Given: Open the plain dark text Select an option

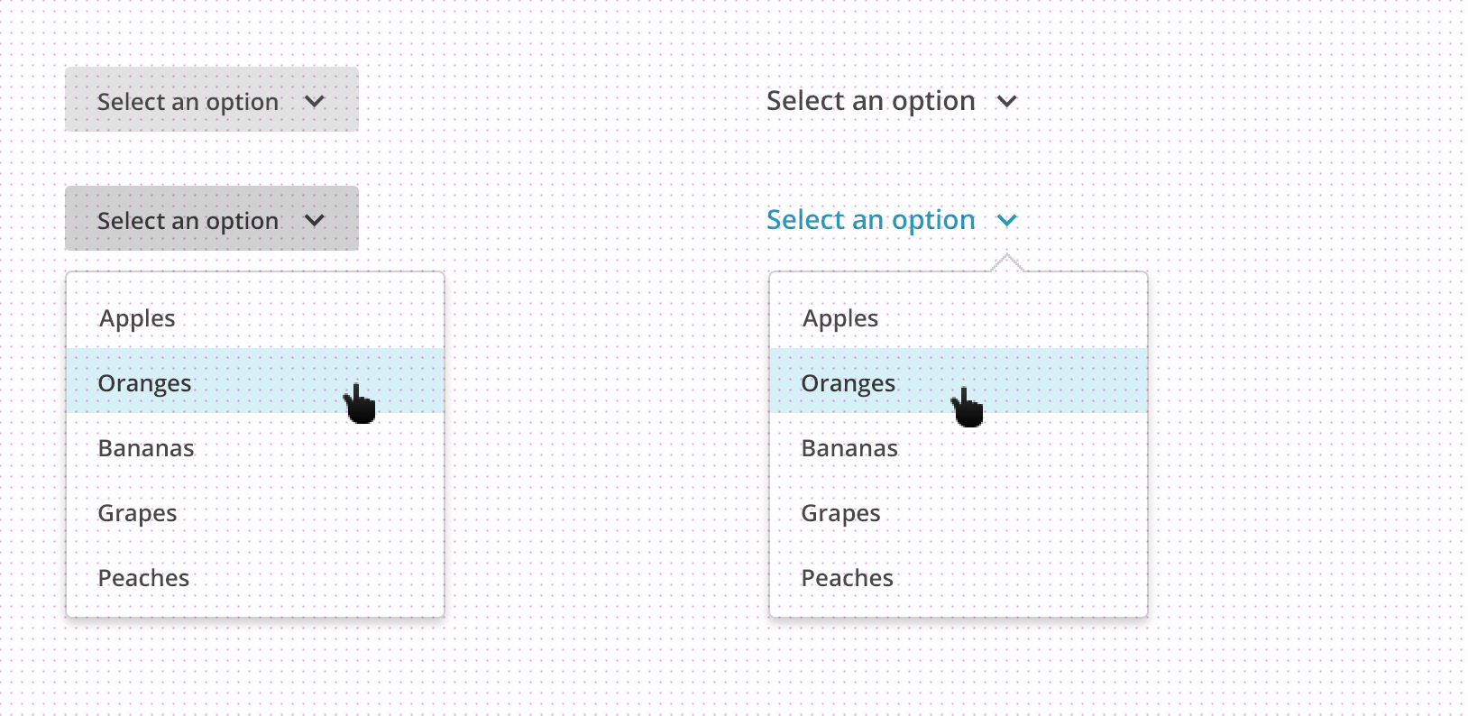Looking at the screenshot, I should coord(892,101).
